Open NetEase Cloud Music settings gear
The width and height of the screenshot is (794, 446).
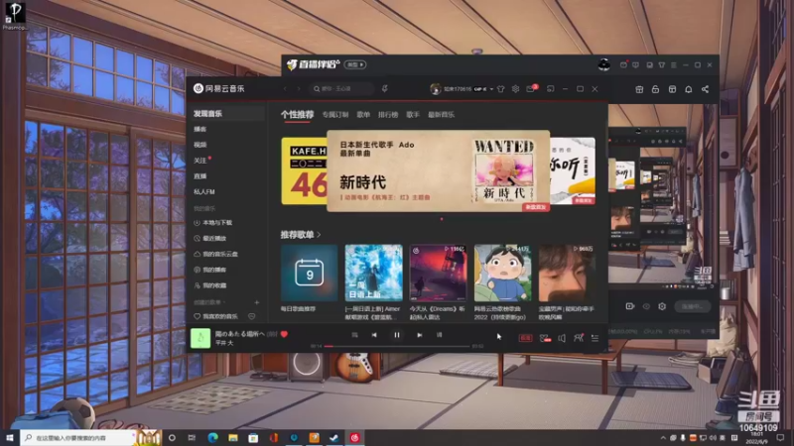[515, 89]
